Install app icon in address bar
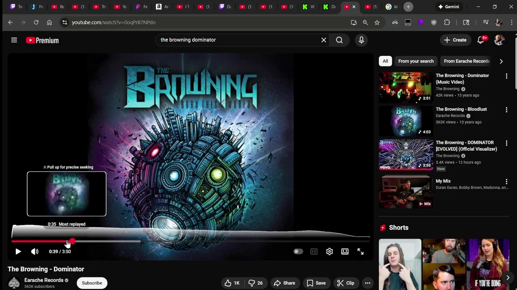This screenshot has height=290, width=517. click(x=354, y=23)
